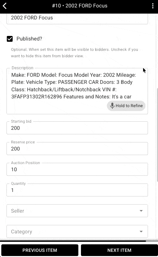Open the Seller selection field
The height and width of the screenshot is (257, 158).
tap(77, 211)
